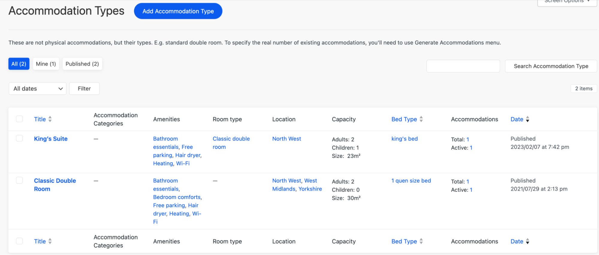Screen dimensions: 599x255
Task: Open the King's Suite accommodation type
Action: point(51,139)
